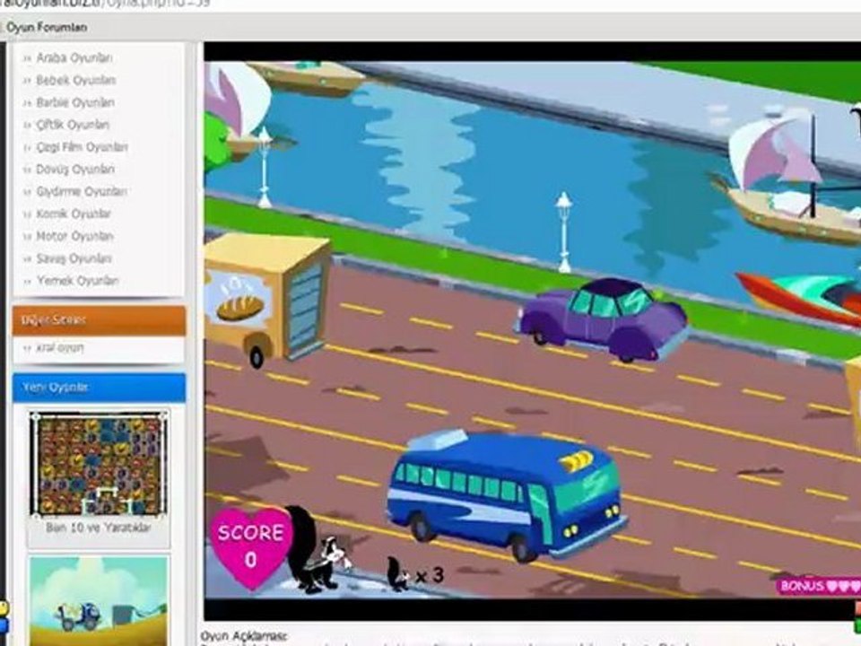The width and height of the screenshot is (861, 646).
Task: Open Çizgi Film Oyunları category
Action: pos(82,147)
